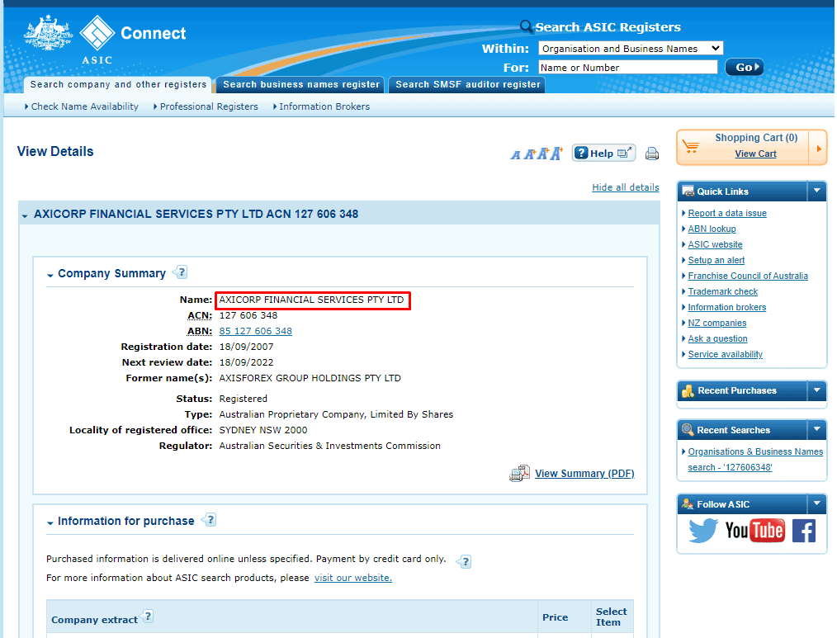Click the help icon beside Company extract
837x638 pixels.
coord(147,617)
